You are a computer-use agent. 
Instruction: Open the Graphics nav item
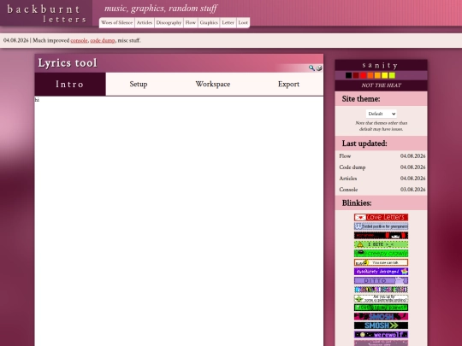pos(209,23)
